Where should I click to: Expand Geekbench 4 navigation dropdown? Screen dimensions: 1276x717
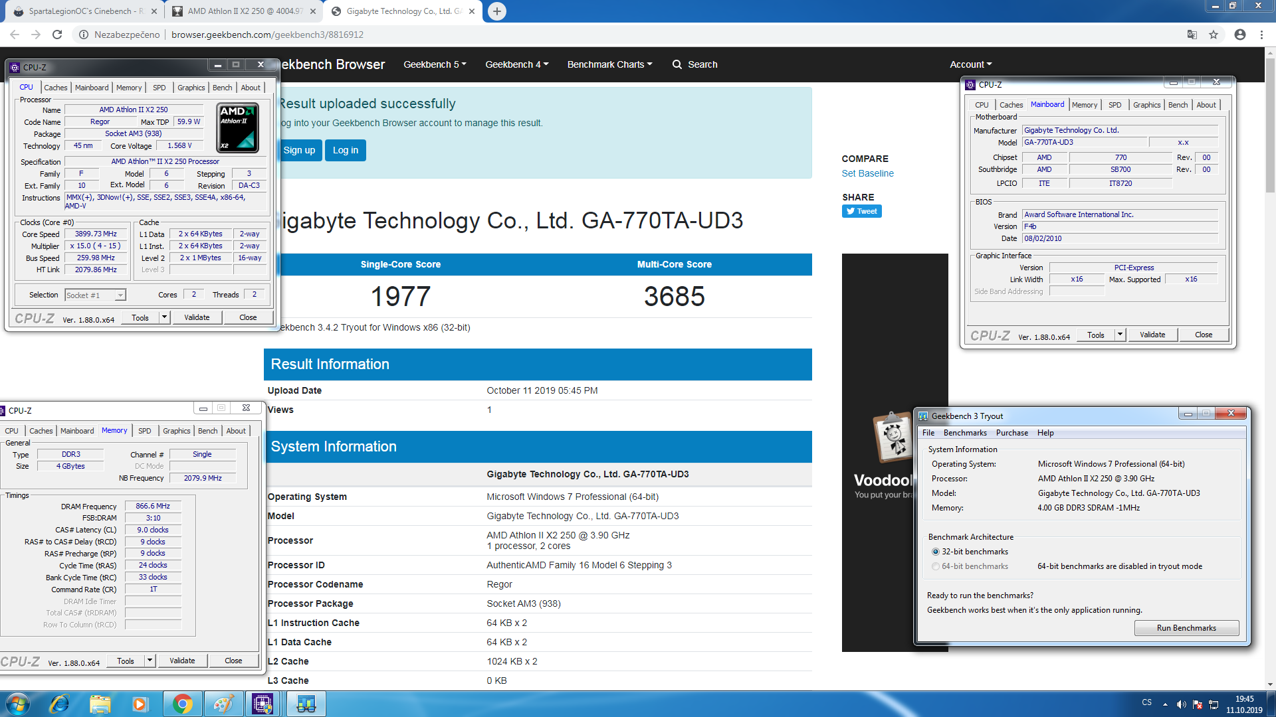pyautogui.click(x=516, y=64)
